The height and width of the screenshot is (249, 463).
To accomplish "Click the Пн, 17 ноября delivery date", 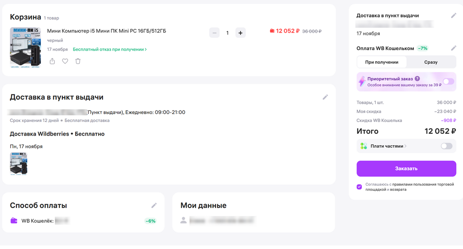I will point(26,147).
